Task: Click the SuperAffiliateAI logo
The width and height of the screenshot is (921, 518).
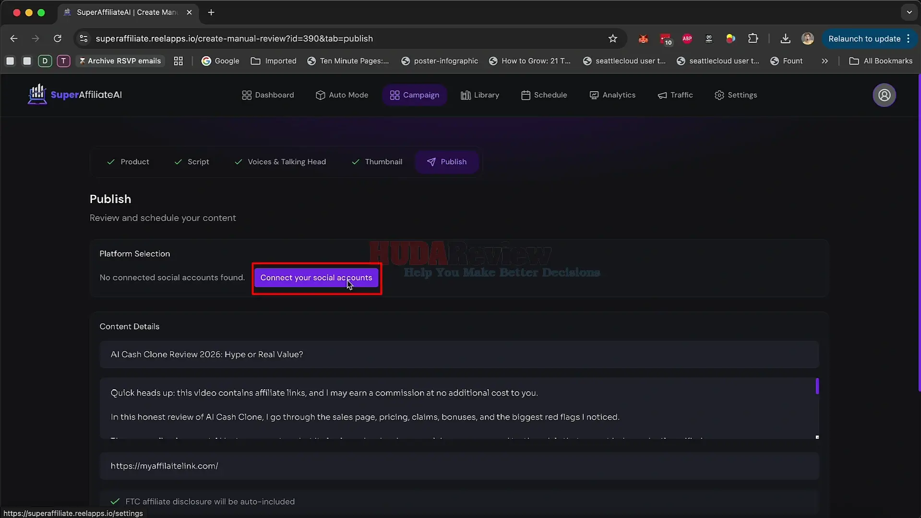Action: click(75, 95)
